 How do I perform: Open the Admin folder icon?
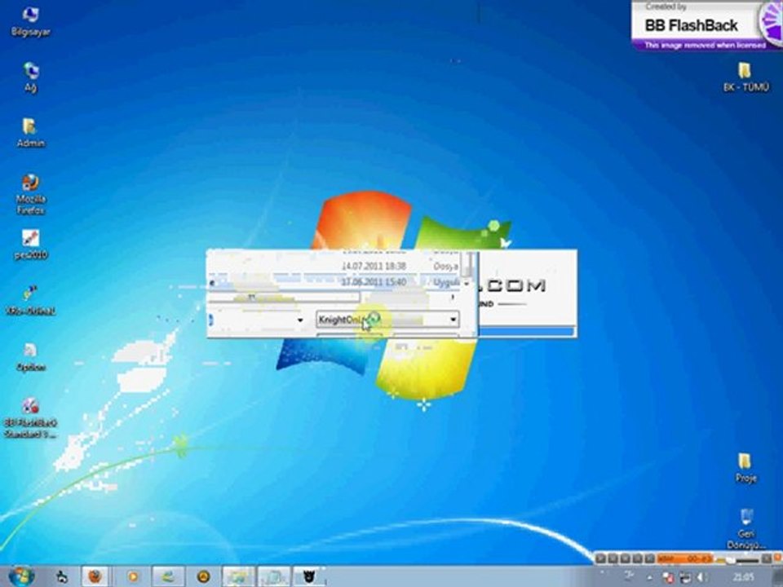point(30,133)
